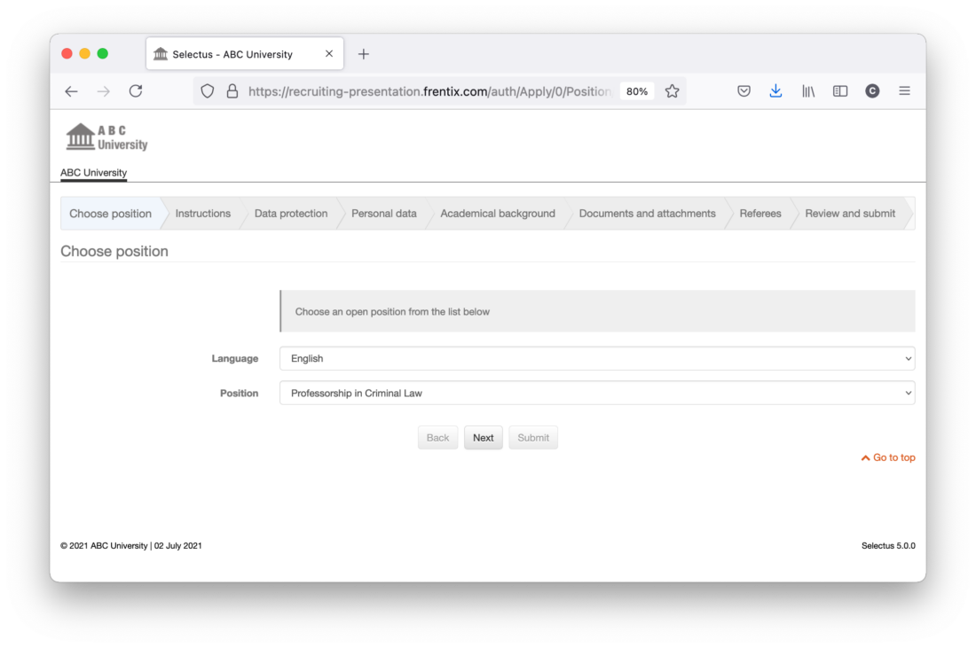The width and height of the screenshot is (976, 648).
Task: Open the Pocket save icon
Action: coord(744,91)
